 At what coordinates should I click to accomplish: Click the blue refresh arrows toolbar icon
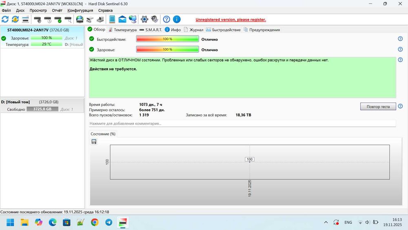coord(5,19)
